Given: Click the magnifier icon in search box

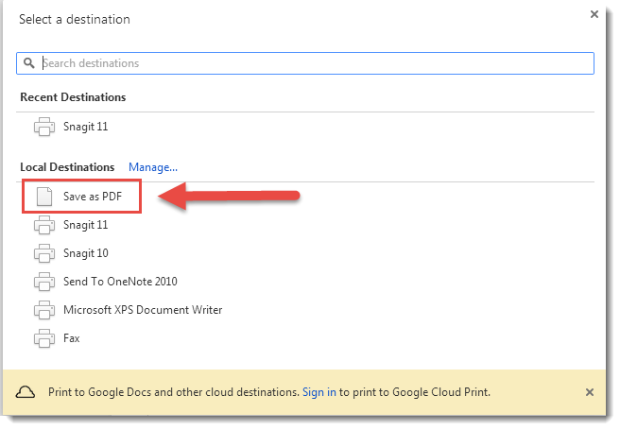Looking at the screenshot, I should 28,63.
